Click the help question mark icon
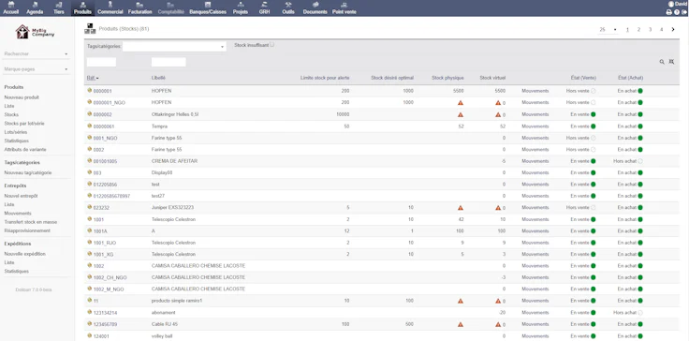The height and width of the screenshot is (341, 689). 677,12
